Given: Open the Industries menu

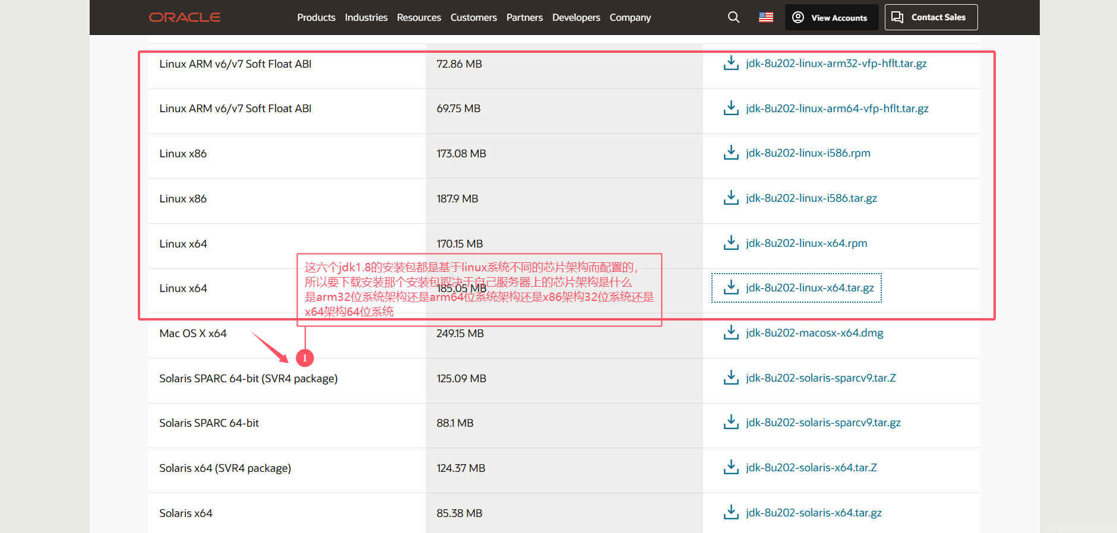Looking at the screenshot, I should coord(366,17).
